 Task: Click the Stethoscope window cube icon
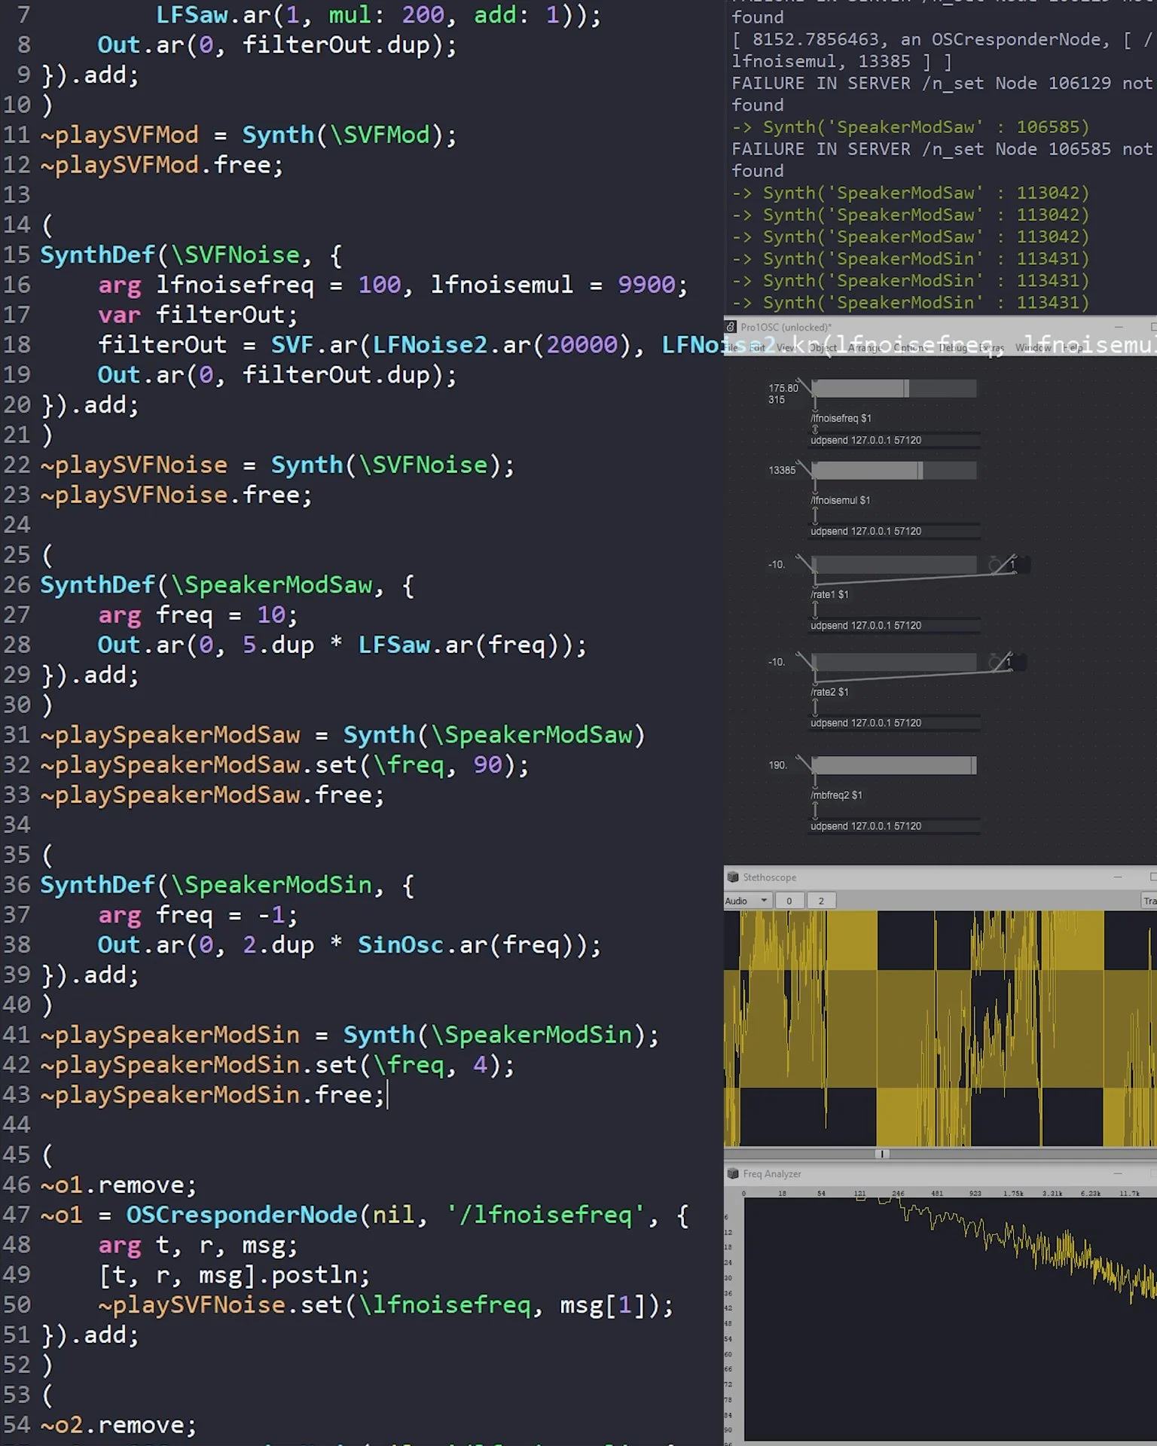(732, 877)
